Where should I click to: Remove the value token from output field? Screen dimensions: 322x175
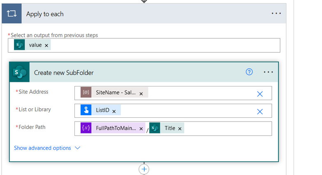point(46,45)
